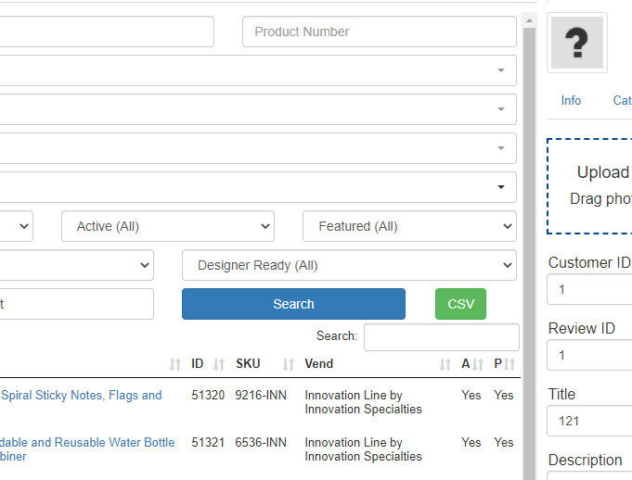The image size is (632, 480).
Task: Click the sort arrows for Vend column
Action: point(445,364)
